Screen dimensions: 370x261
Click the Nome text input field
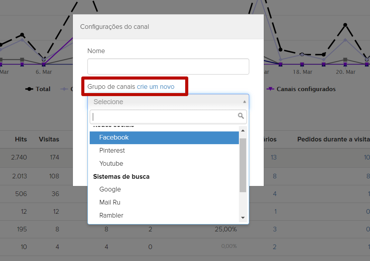point(168,66)
